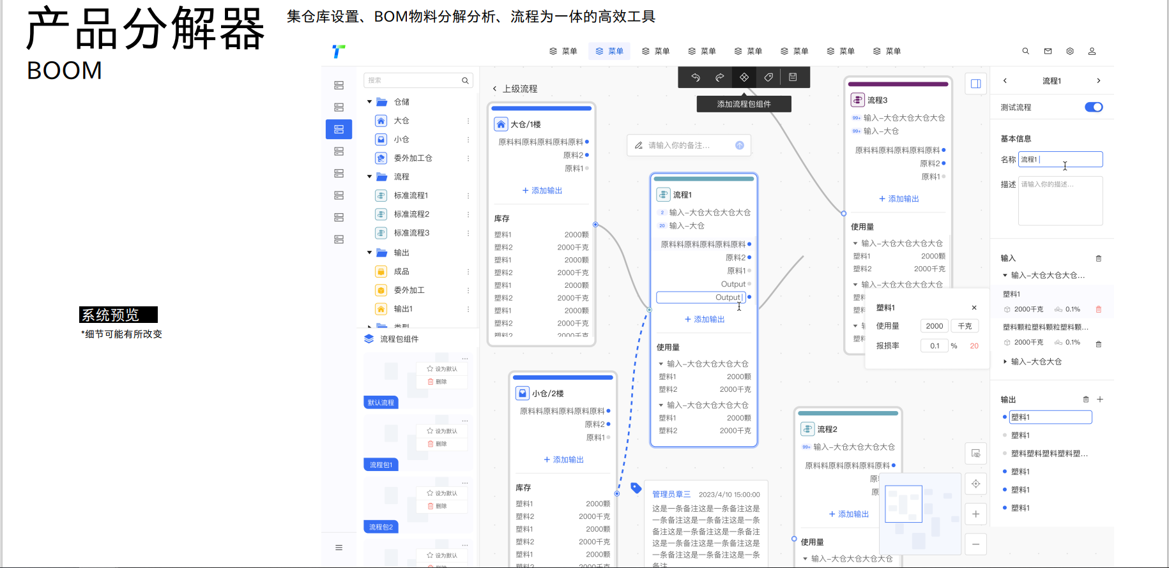The width and height of the screenshot is (1169, 568).
Task: Go back via 上级流程 chevron
Action: click(x=494, y=89)
